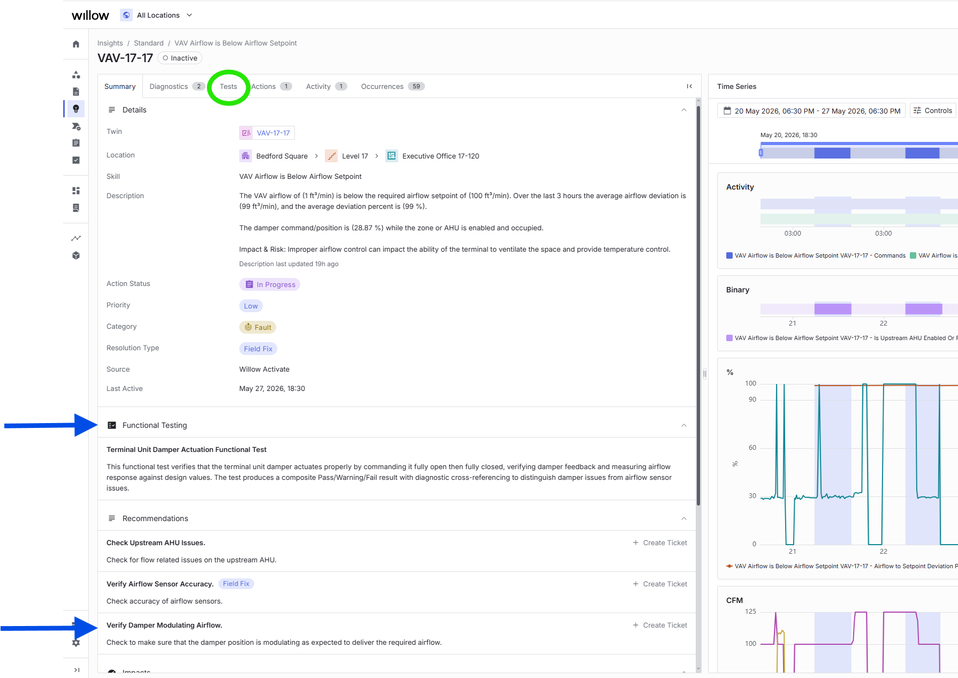Select the Insights lightbulb sidebar icon

76,109
